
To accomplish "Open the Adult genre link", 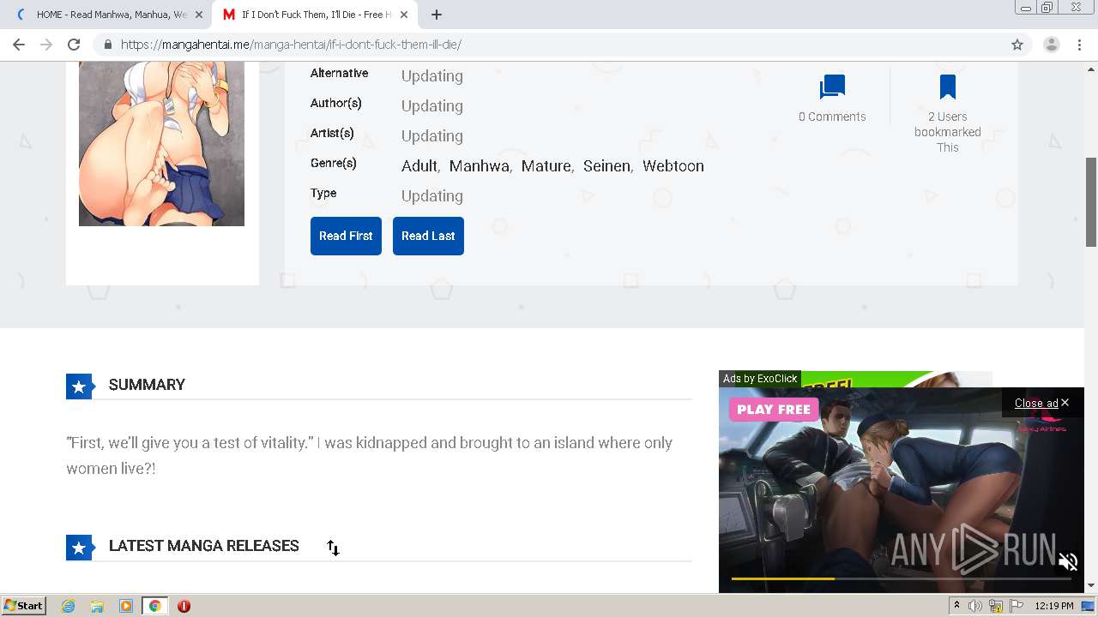I will [x=419, y=166].
